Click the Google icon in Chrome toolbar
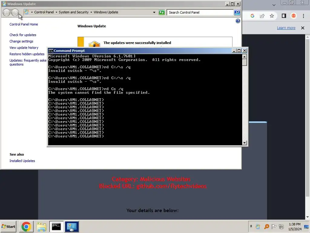 coord(252,16)
